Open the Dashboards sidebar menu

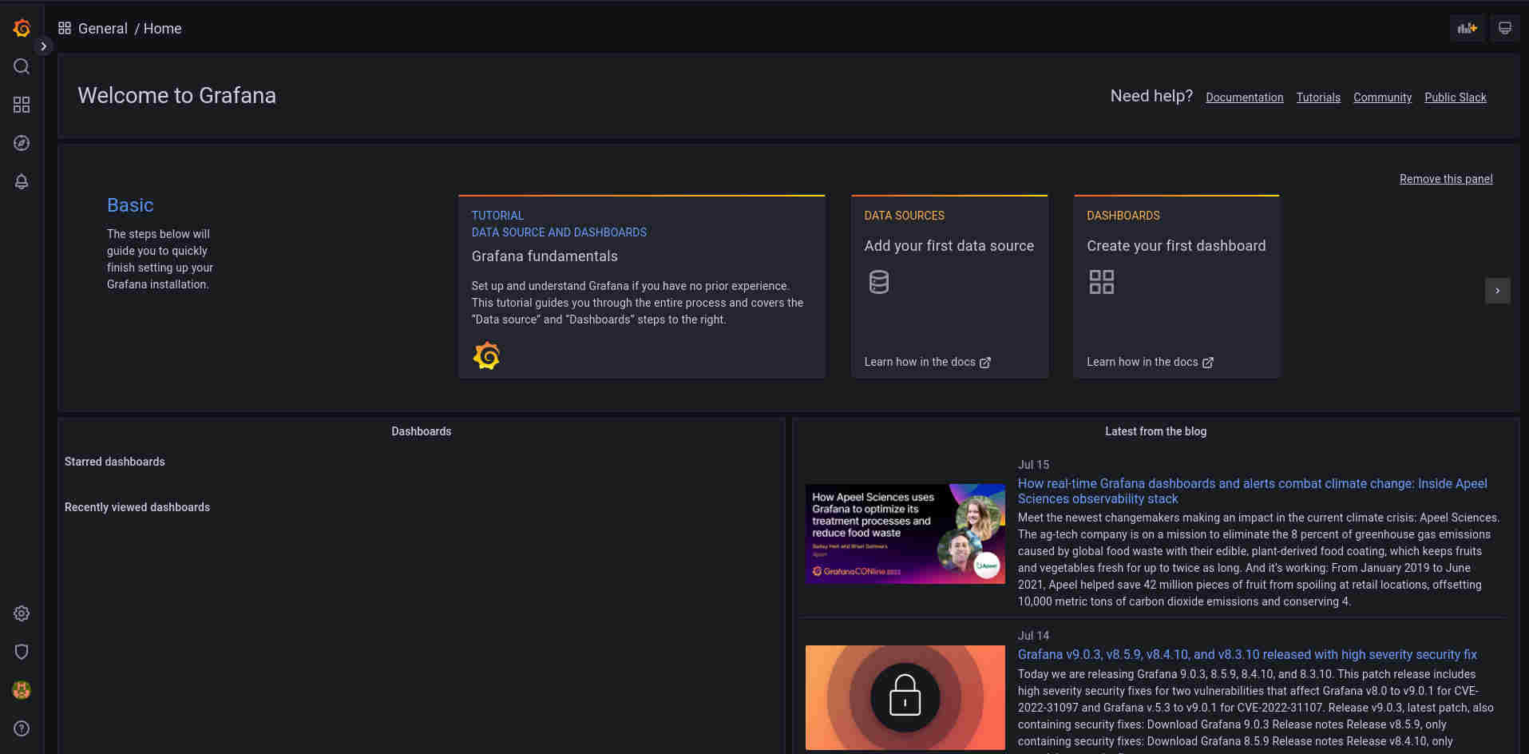(22, 105)
